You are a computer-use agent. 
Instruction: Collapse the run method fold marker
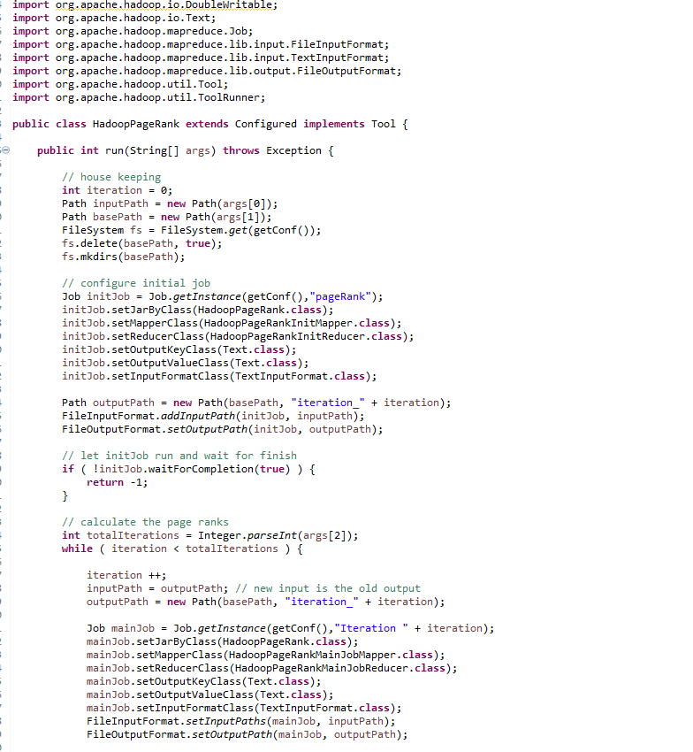tap(6, 150)
